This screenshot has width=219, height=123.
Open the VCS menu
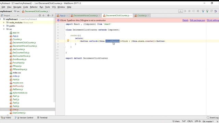coord(54,7)
